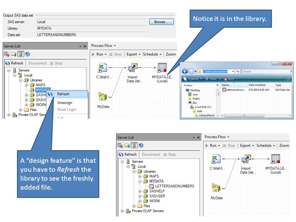Click Run in Process Flow beside the LETTERSANDNUMBERS tree
This screenshot has height=222, width=296.
pyautogui.click(x=212, y=146)
